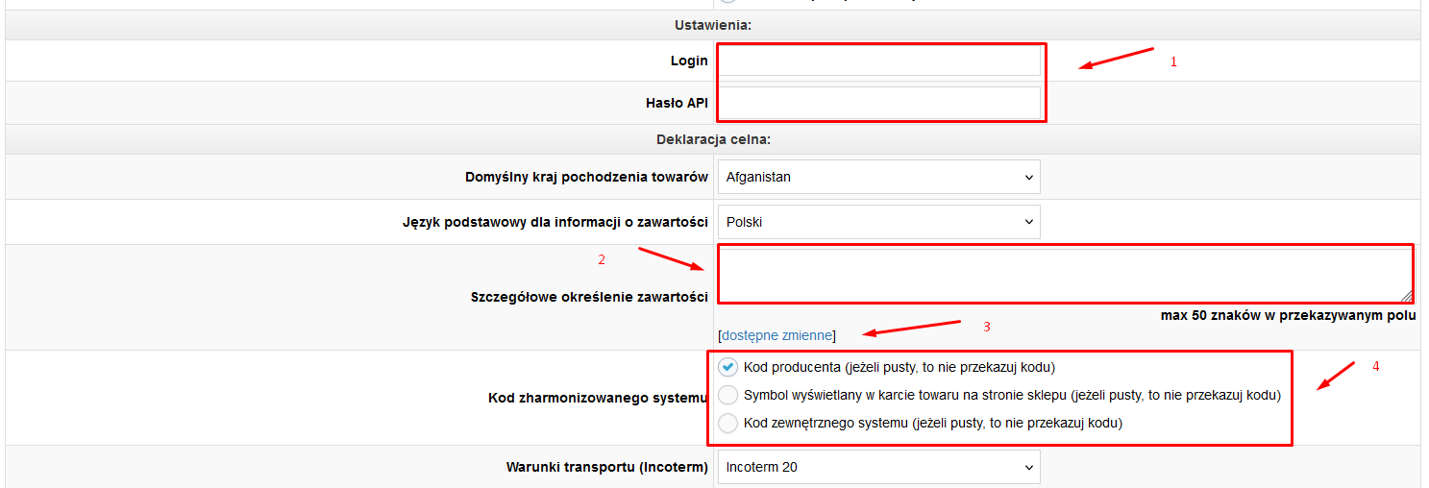Image resolution: width=1429 pixels, height=488 pixels.
Task: Click the Kod zharmonizowanego systemu label
Action: pyautogui.click(x=598, y=398)
